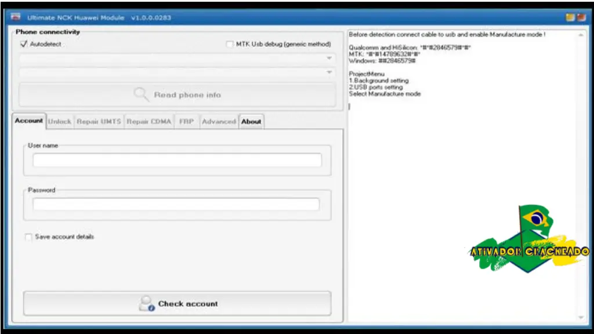
Task: Focus the User name input field
Action: (x=177, y=160)
